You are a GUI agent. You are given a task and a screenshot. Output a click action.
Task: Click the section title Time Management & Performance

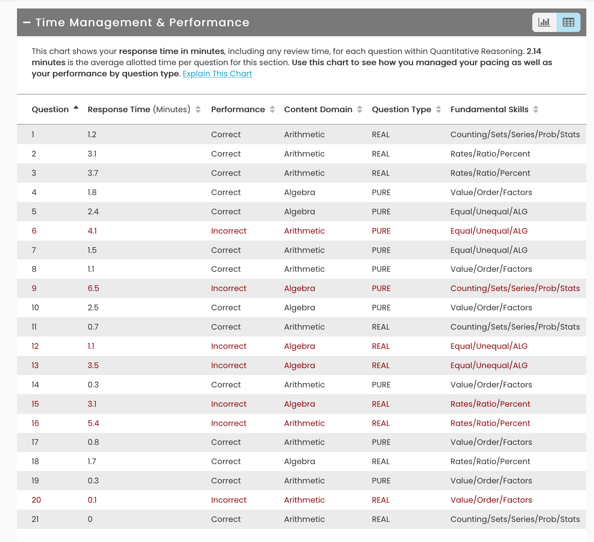(142, 22)
